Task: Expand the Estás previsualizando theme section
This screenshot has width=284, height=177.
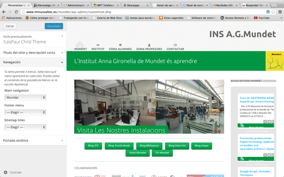Action: tap(33, 39)
